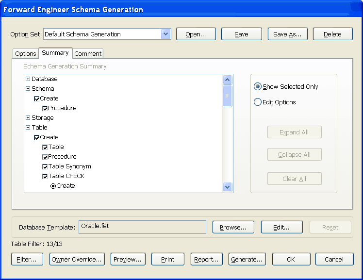Uncheck the Table Synonym checkbox
The width and height of the screenshot is (363, 280).
tap(45, 166)
